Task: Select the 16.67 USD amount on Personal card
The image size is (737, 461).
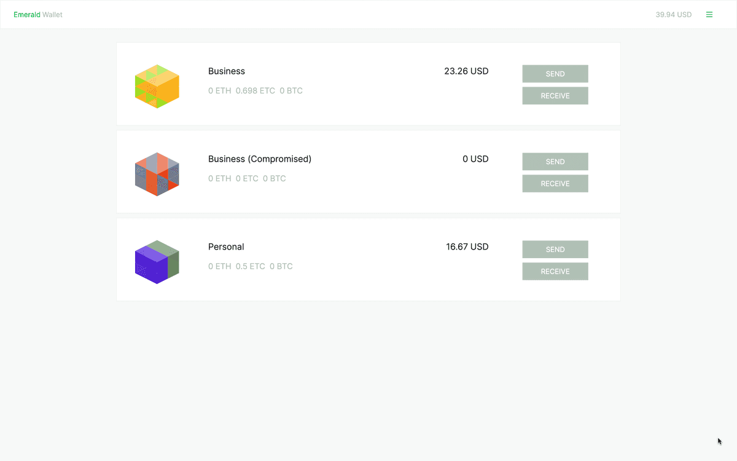Action: [467, 246]
